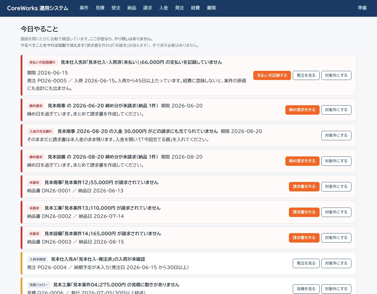The height and width of the screenshot is (294, 377).
Task: Click the 入荷未確認 tag
Action: point(37,259)
